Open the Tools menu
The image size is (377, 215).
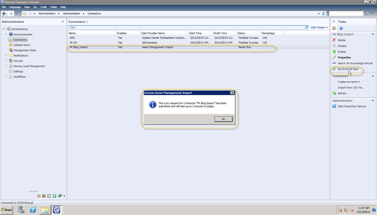(43, 7)
